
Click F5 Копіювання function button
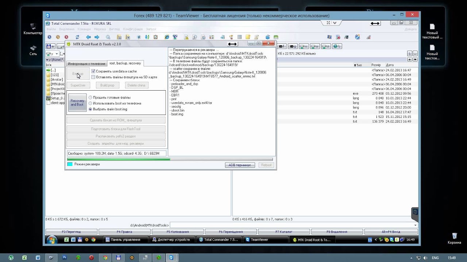[178, 232]
